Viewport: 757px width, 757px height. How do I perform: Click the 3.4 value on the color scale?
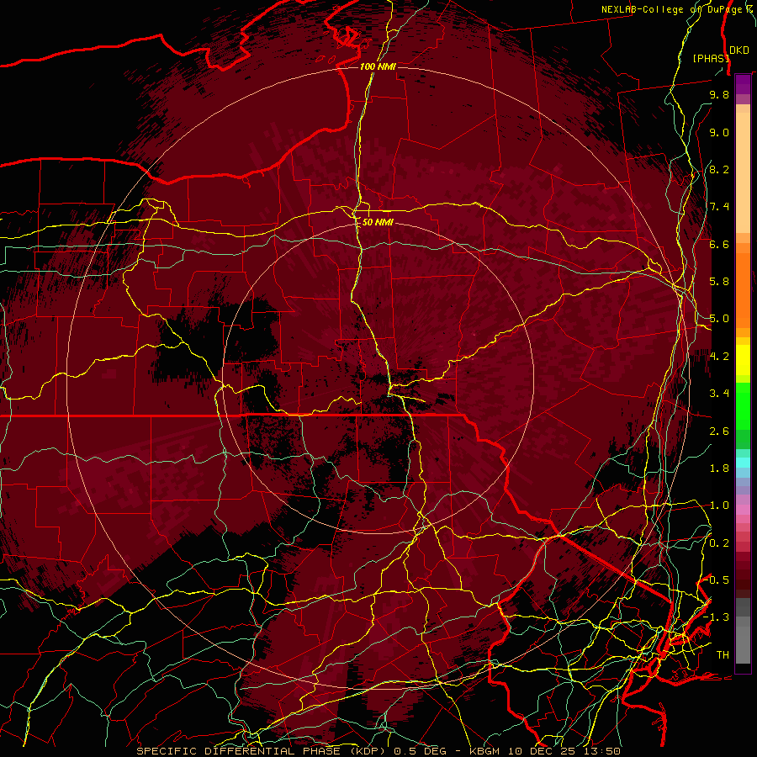click(x=719, y=394)
